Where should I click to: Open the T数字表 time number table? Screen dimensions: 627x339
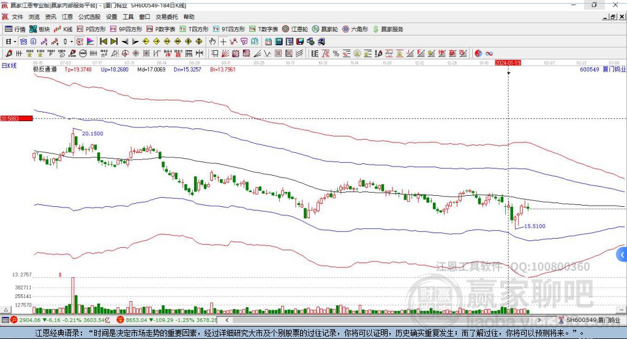[x=263, y=29]
